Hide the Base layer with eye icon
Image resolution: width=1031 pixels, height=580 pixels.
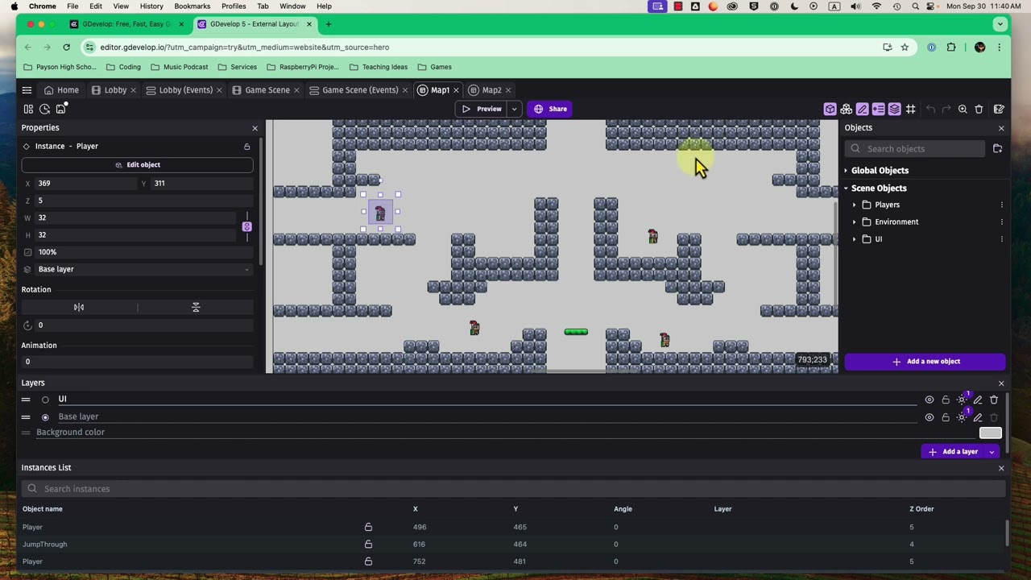930,417
